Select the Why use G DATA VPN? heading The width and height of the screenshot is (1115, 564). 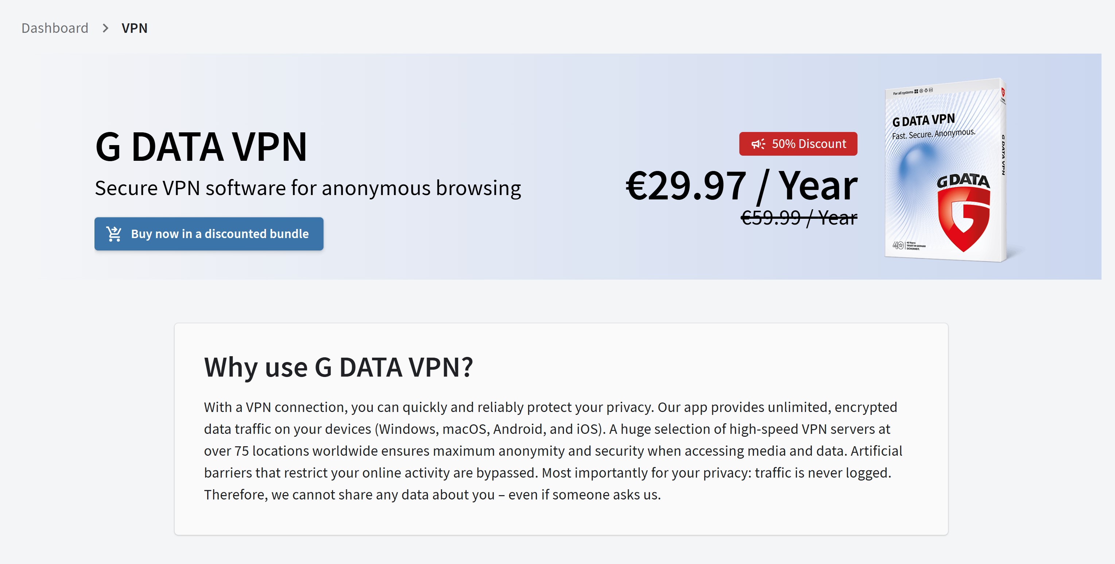point(339,367)
